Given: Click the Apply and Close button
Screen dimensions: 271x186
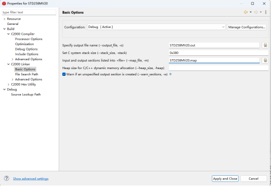Looking at the screenshot, I should click(x=225, y=179).
